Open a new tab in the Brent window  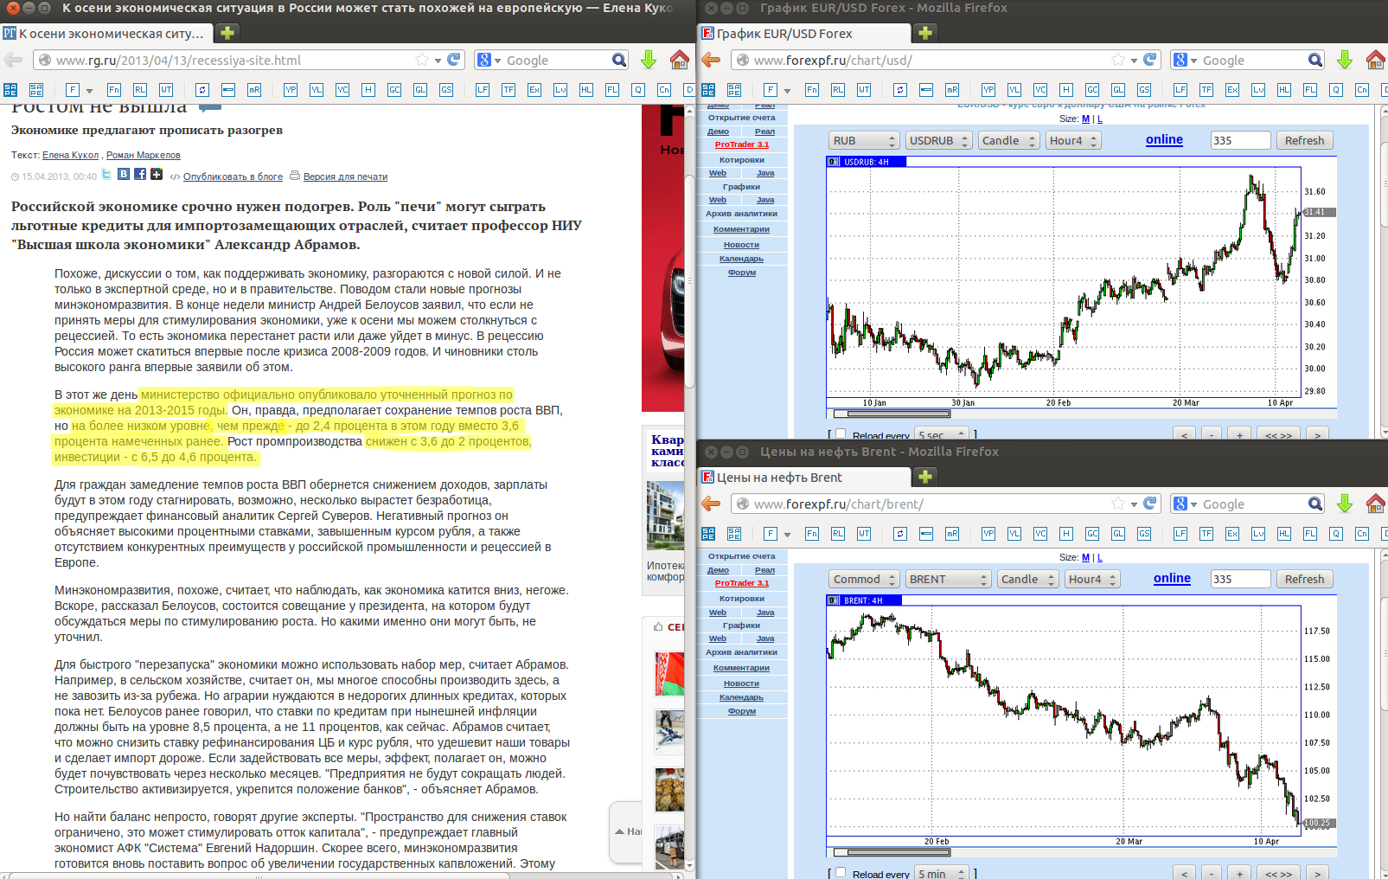[924, 477]
